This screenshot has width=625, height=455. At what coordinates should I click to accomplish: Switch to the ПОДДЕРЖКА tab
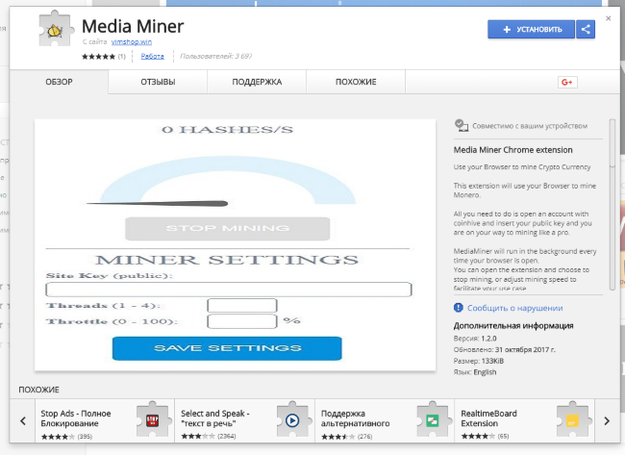coord(257,83)
